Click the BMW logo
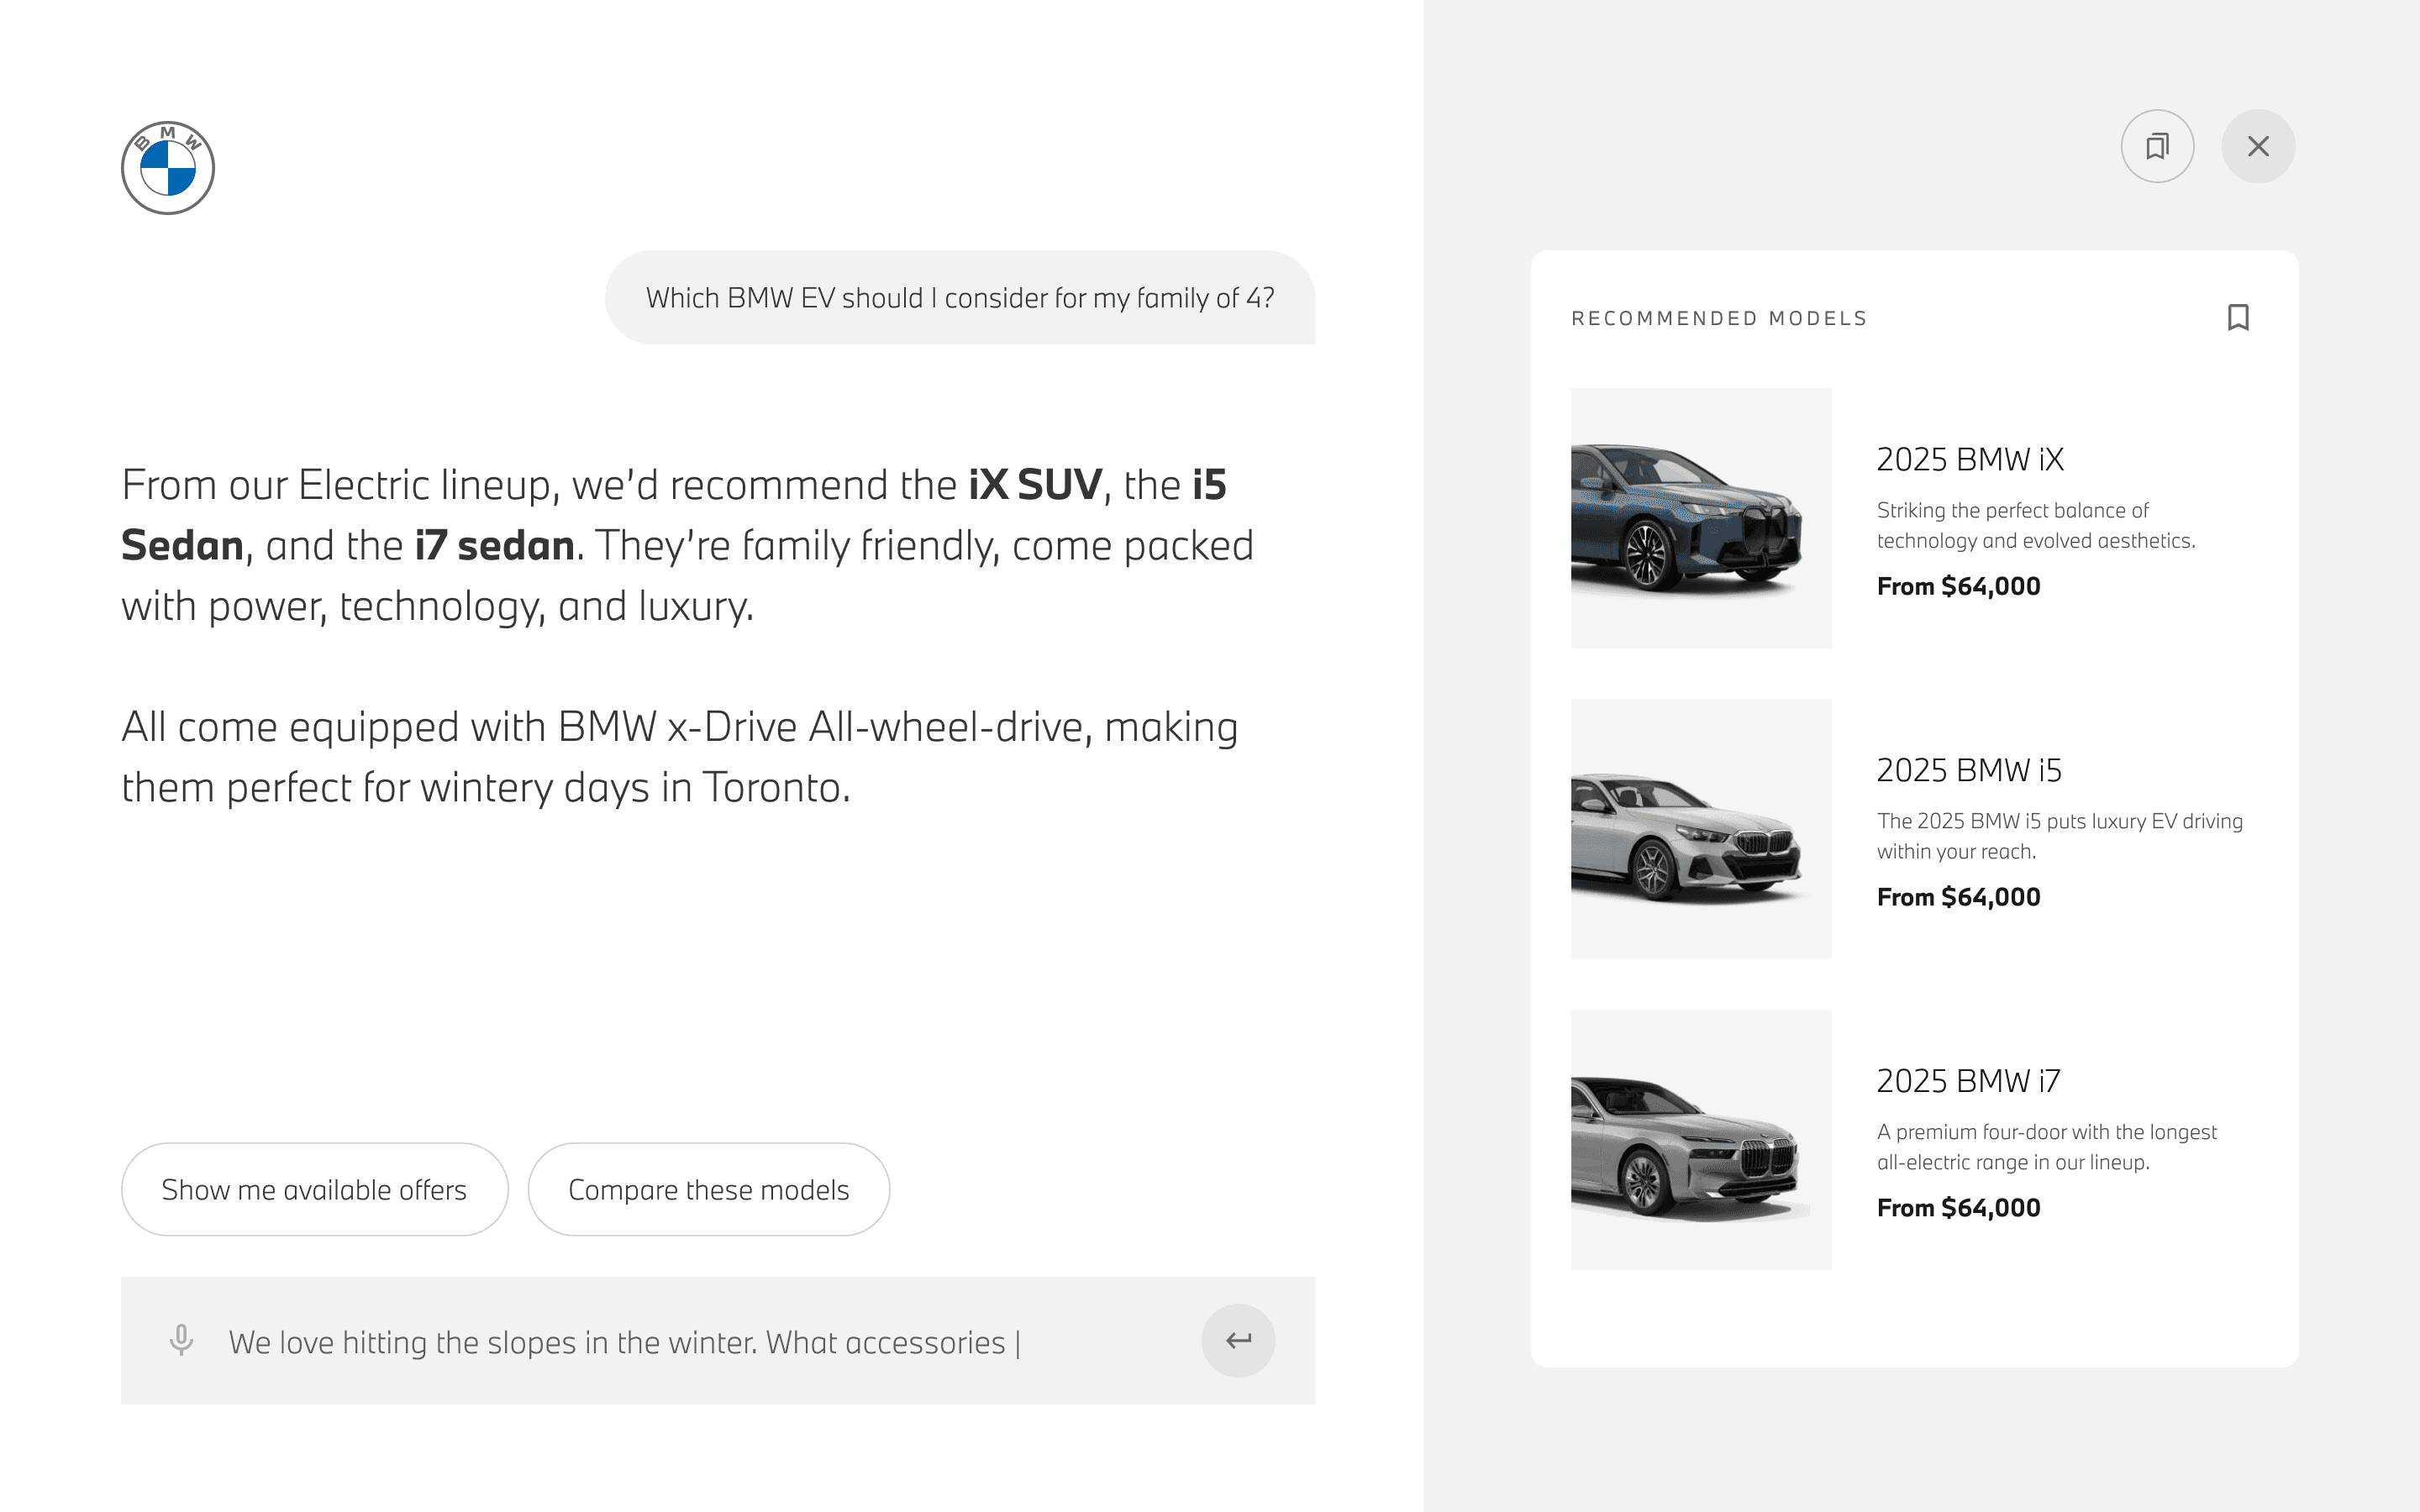2420x1512 pixels. coord(167,167)
